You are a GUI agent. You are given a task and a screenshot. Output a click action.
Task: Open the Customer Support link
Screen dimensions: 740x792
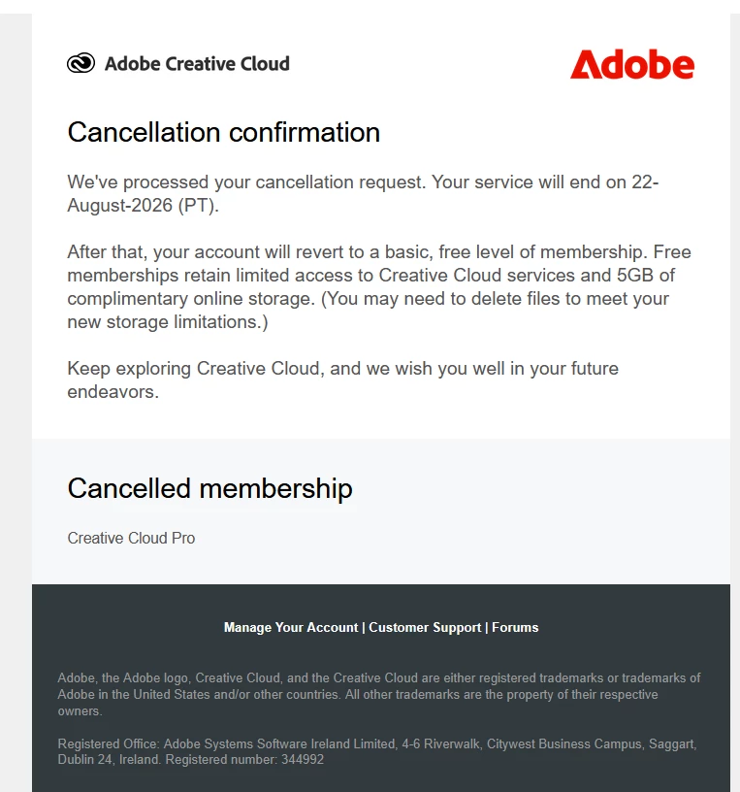tap(425, 627)
